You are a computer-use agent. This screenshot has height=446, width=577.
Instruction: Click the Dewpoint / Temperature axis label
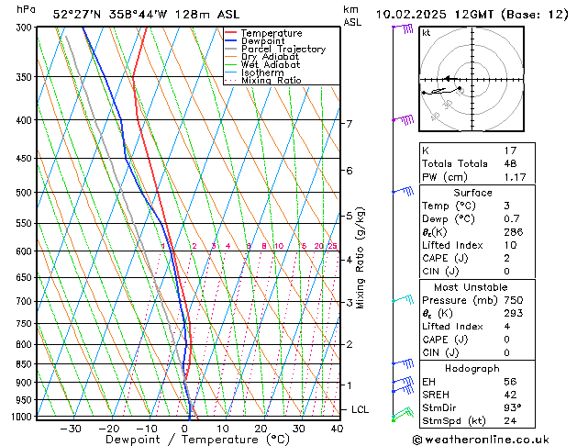[x=186, y=439]
